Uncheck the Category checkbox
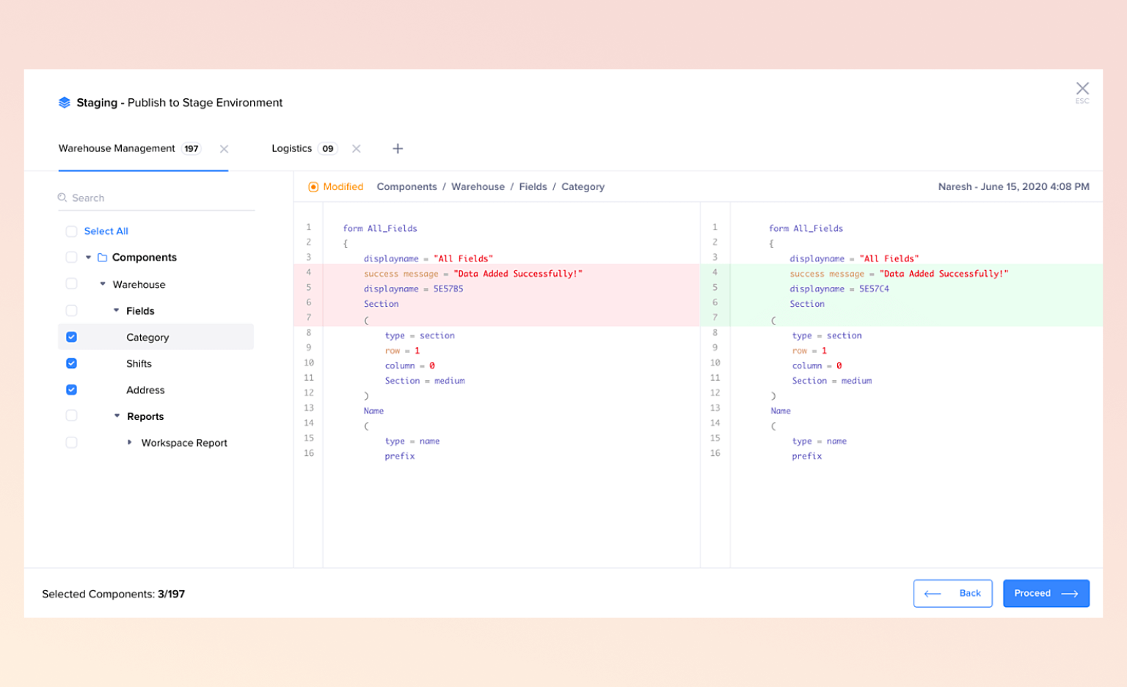The width and height of the screenshot is (1127, 687). click(x=71, y=337)
